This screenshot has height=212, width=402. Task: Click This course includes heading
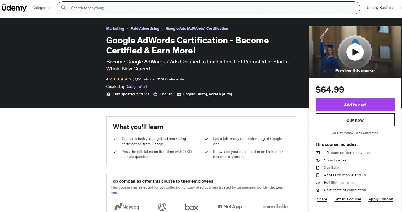click(x=336, y=144)
